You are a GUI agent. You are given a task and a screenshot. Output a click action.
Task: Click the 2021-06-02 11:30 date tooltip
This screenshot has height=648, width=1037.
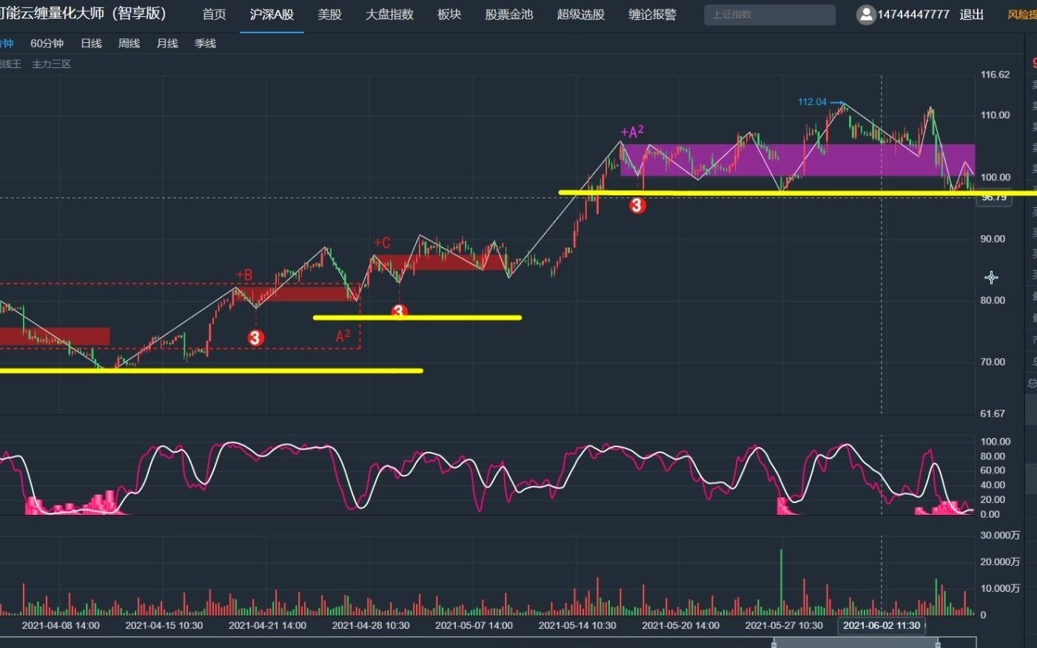pos(882,626)
